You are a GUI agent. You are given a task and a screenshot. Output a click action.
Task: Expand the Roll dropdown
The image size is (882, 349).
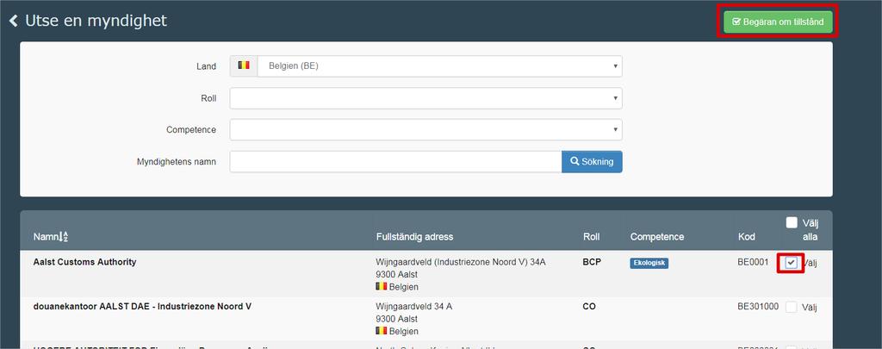(425, 98)
